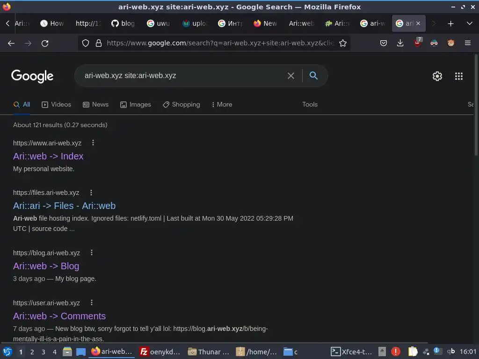
Task: Select the All results tab
Action: point(22,104)
